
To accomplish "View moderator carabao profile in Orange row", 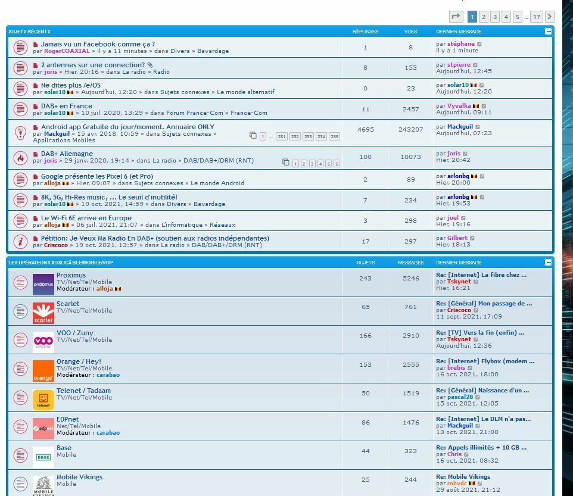I will pyautogui.click(x=108, y=375).
